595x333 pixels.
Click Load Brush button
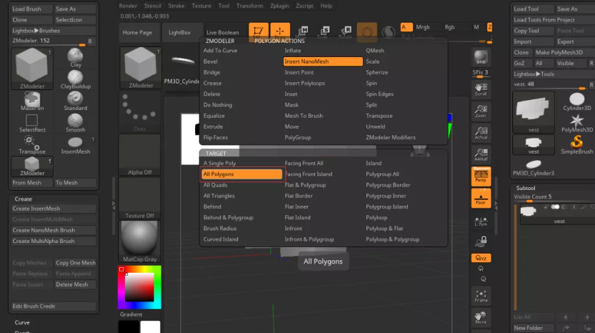tap(32, 9)
